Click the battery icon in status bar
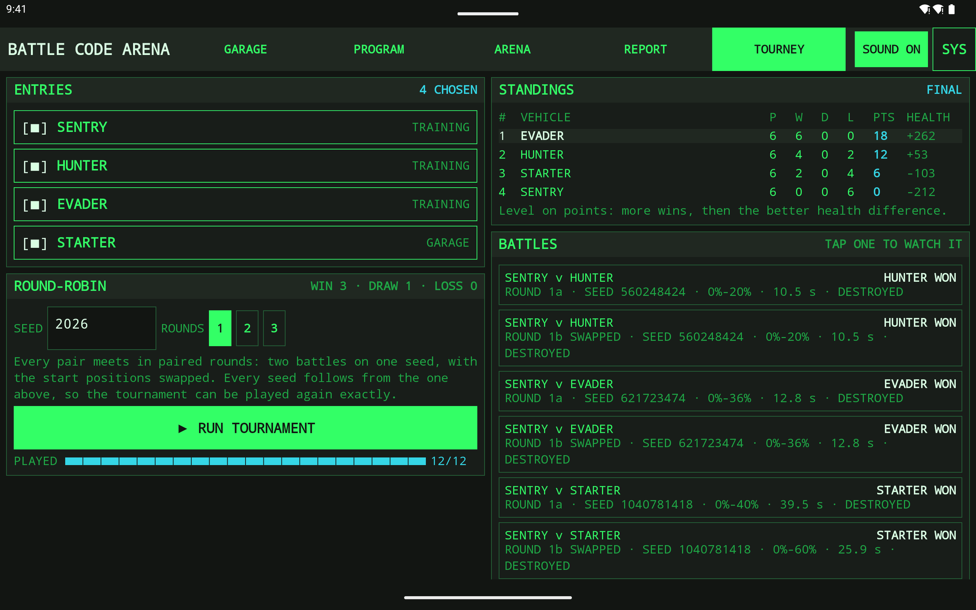The height and width of the screenshot is (610, 976). pyautogui.click(x=951, y=9)
